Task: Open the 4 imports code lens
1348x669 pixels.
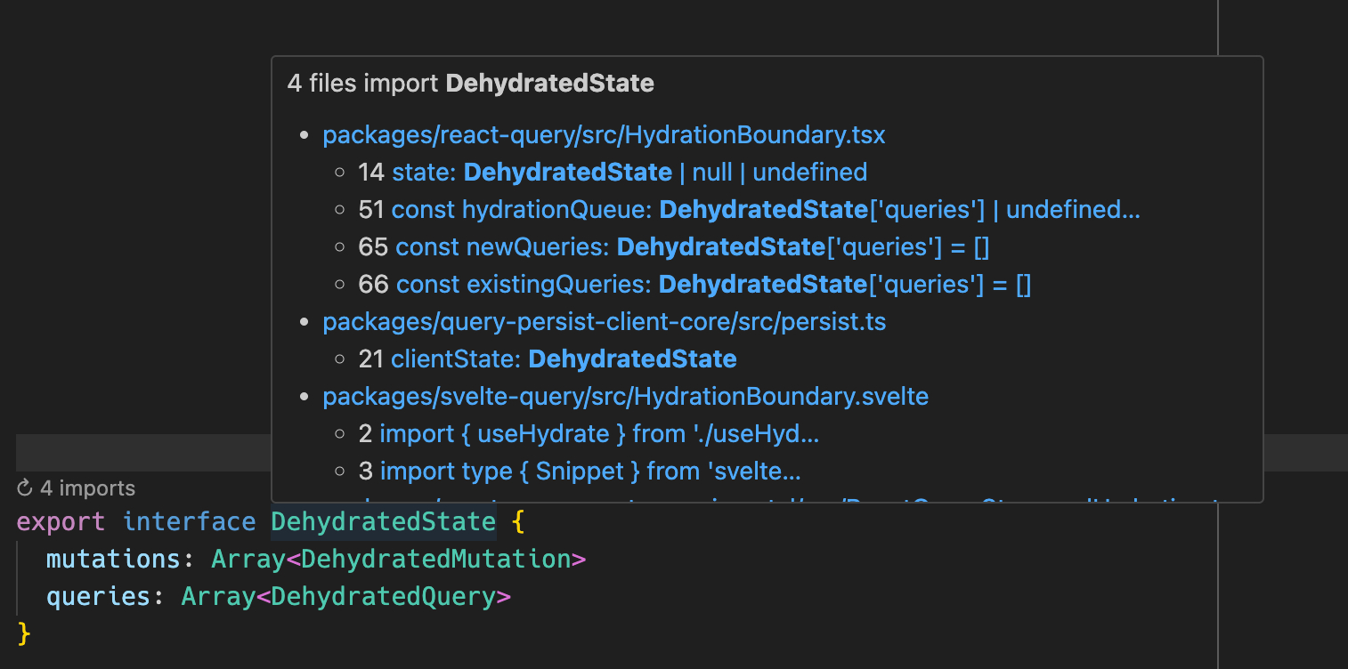Action: pos(87,488)
